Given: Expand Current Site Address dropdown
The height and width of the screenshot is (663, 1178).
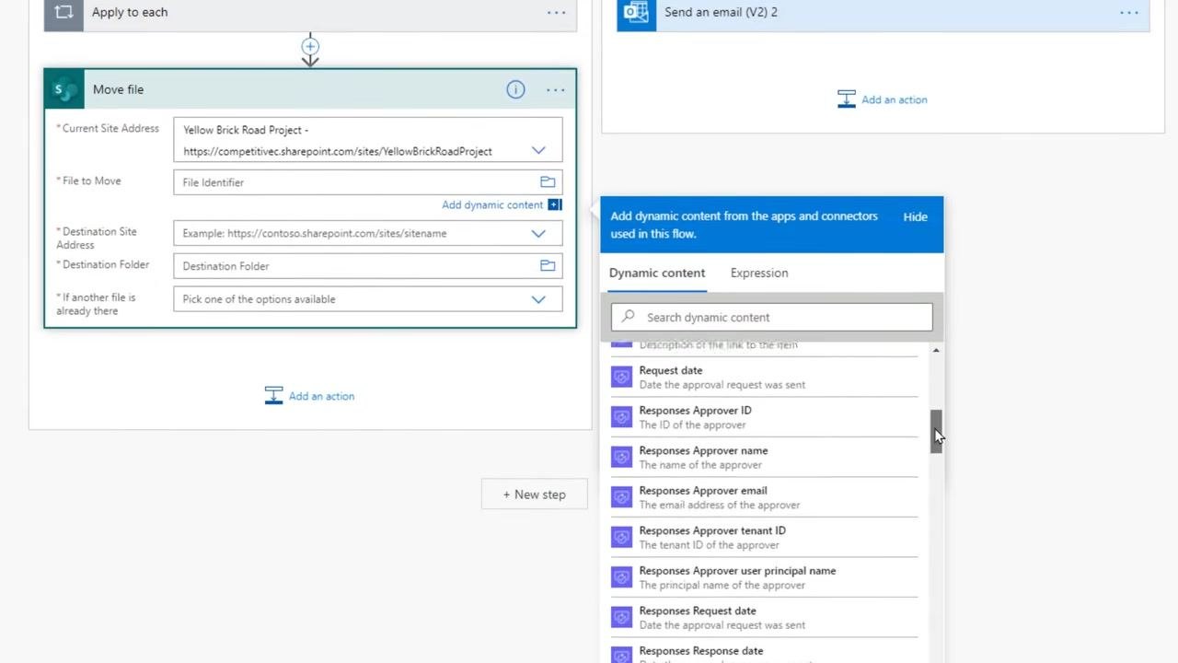Looking at the screenshot, I should tap(538, 151).
